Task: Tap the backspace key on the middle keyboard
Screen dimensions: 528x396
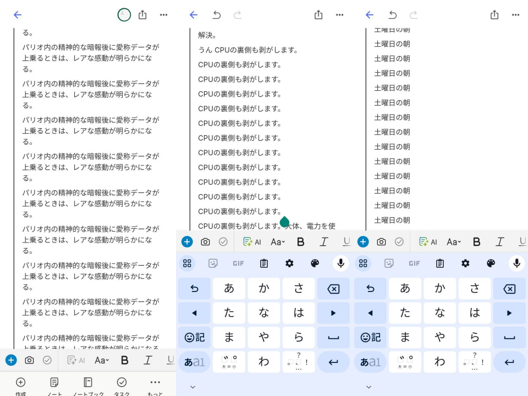Action: click(x=333, y=289)
